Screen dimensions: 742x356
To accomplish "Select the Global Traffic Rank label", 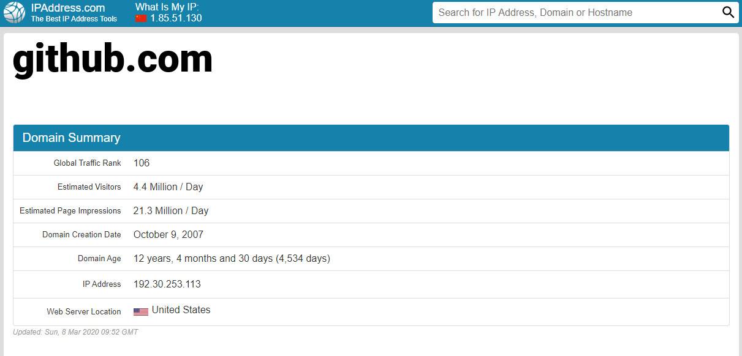I will click(x=88, y=163).
